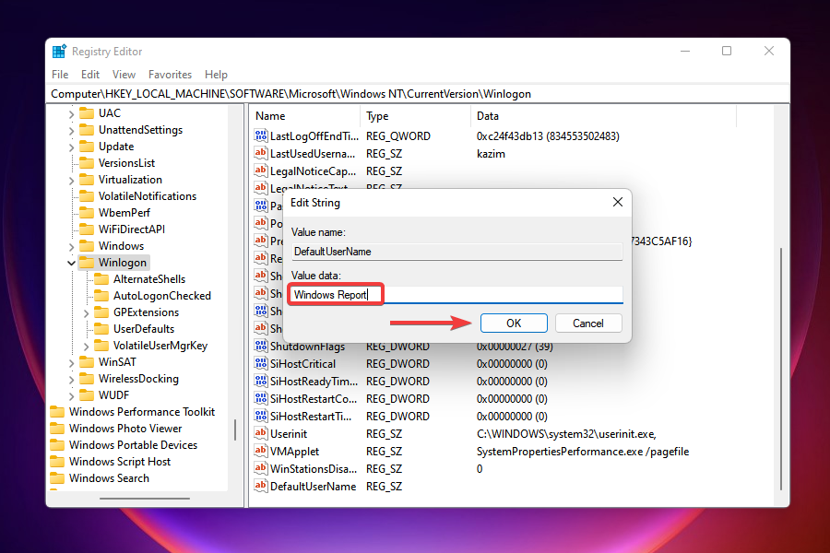Select the LastLogOffEndTi... binary value icon
The width and height of the screenshot is (830, 553).
click(x=260, y=135)
